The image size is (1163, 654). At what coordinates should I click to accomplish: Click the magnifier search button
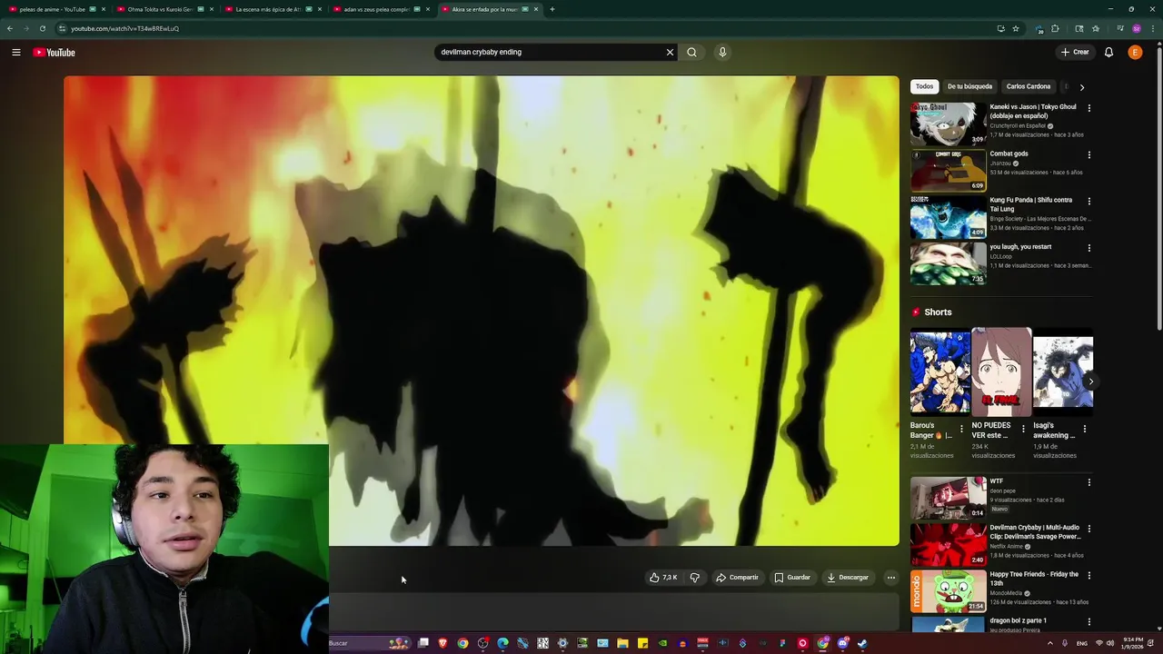point(691,52)
